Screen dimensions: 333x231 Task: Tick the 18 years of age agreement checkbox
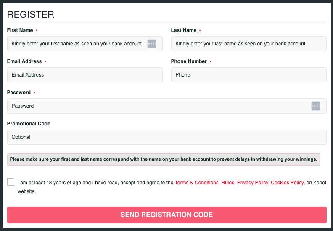click(11, 182)
